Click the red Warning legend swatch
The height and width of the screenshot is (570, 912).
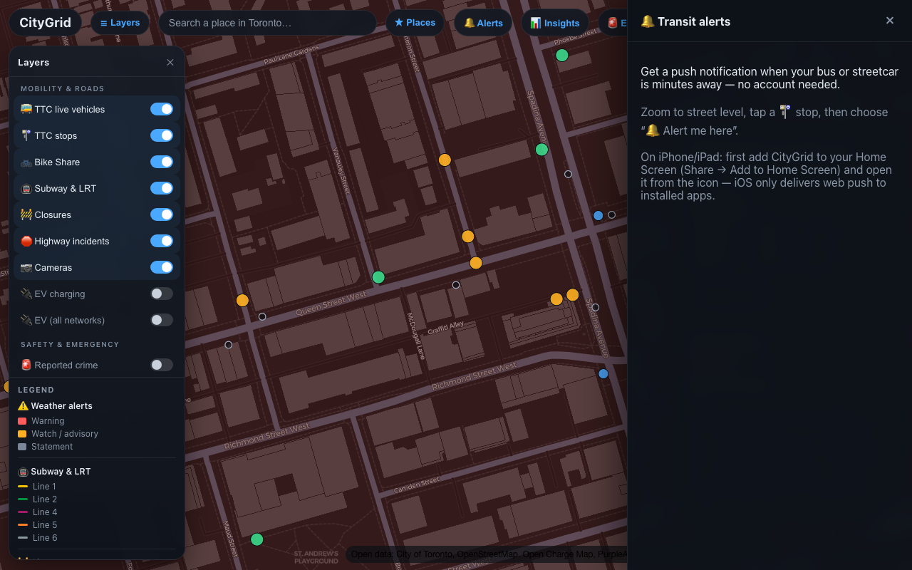pos(22,421)
